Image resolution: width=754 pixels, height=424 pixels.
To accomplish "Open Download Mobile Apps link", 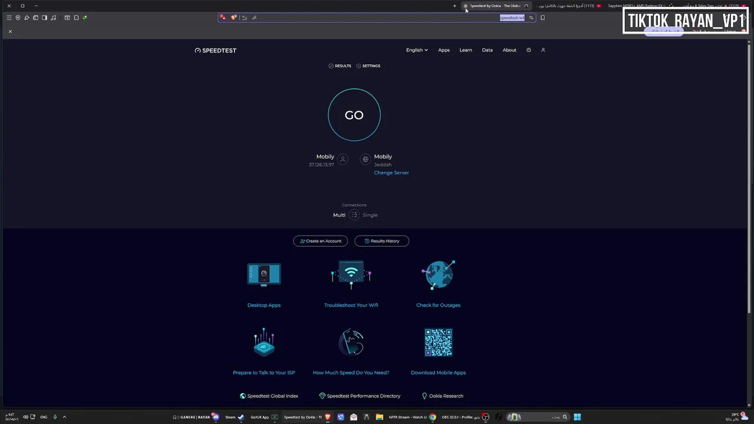I will (x=438, y=373).
